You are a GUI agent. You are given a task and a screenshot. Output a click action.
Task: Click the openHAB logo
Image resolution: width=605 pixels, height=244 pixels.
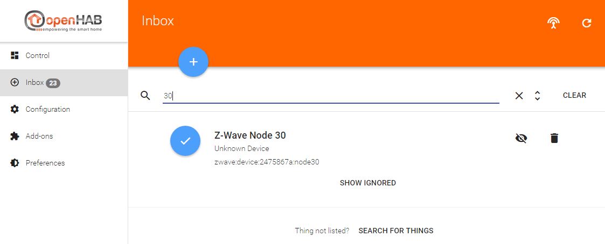[x=64, y=21]
